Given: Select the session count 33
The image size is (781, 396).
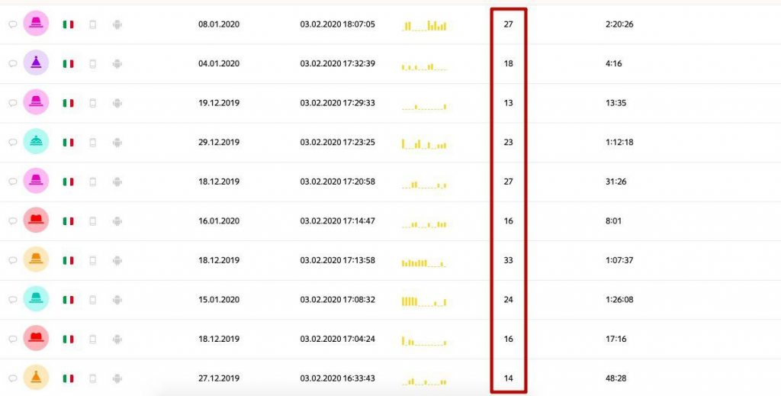Looking at the screenshot, I should click(x=508, y=260).
